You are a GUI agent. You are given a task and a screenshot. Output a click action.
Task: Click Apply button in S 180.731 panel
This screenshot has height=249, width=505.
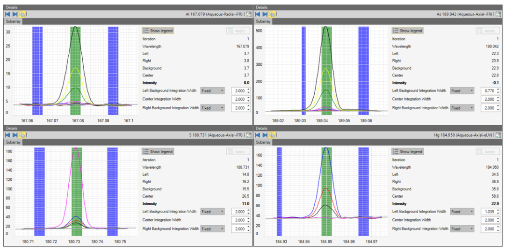pos(238,152)
